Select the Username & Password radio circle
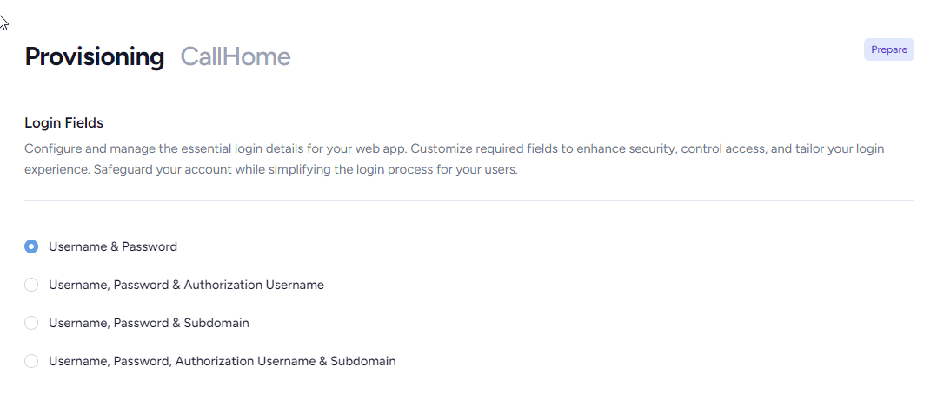Image resolution: width=937 pixels, height=394 pixels. click(x=31, y=246)
